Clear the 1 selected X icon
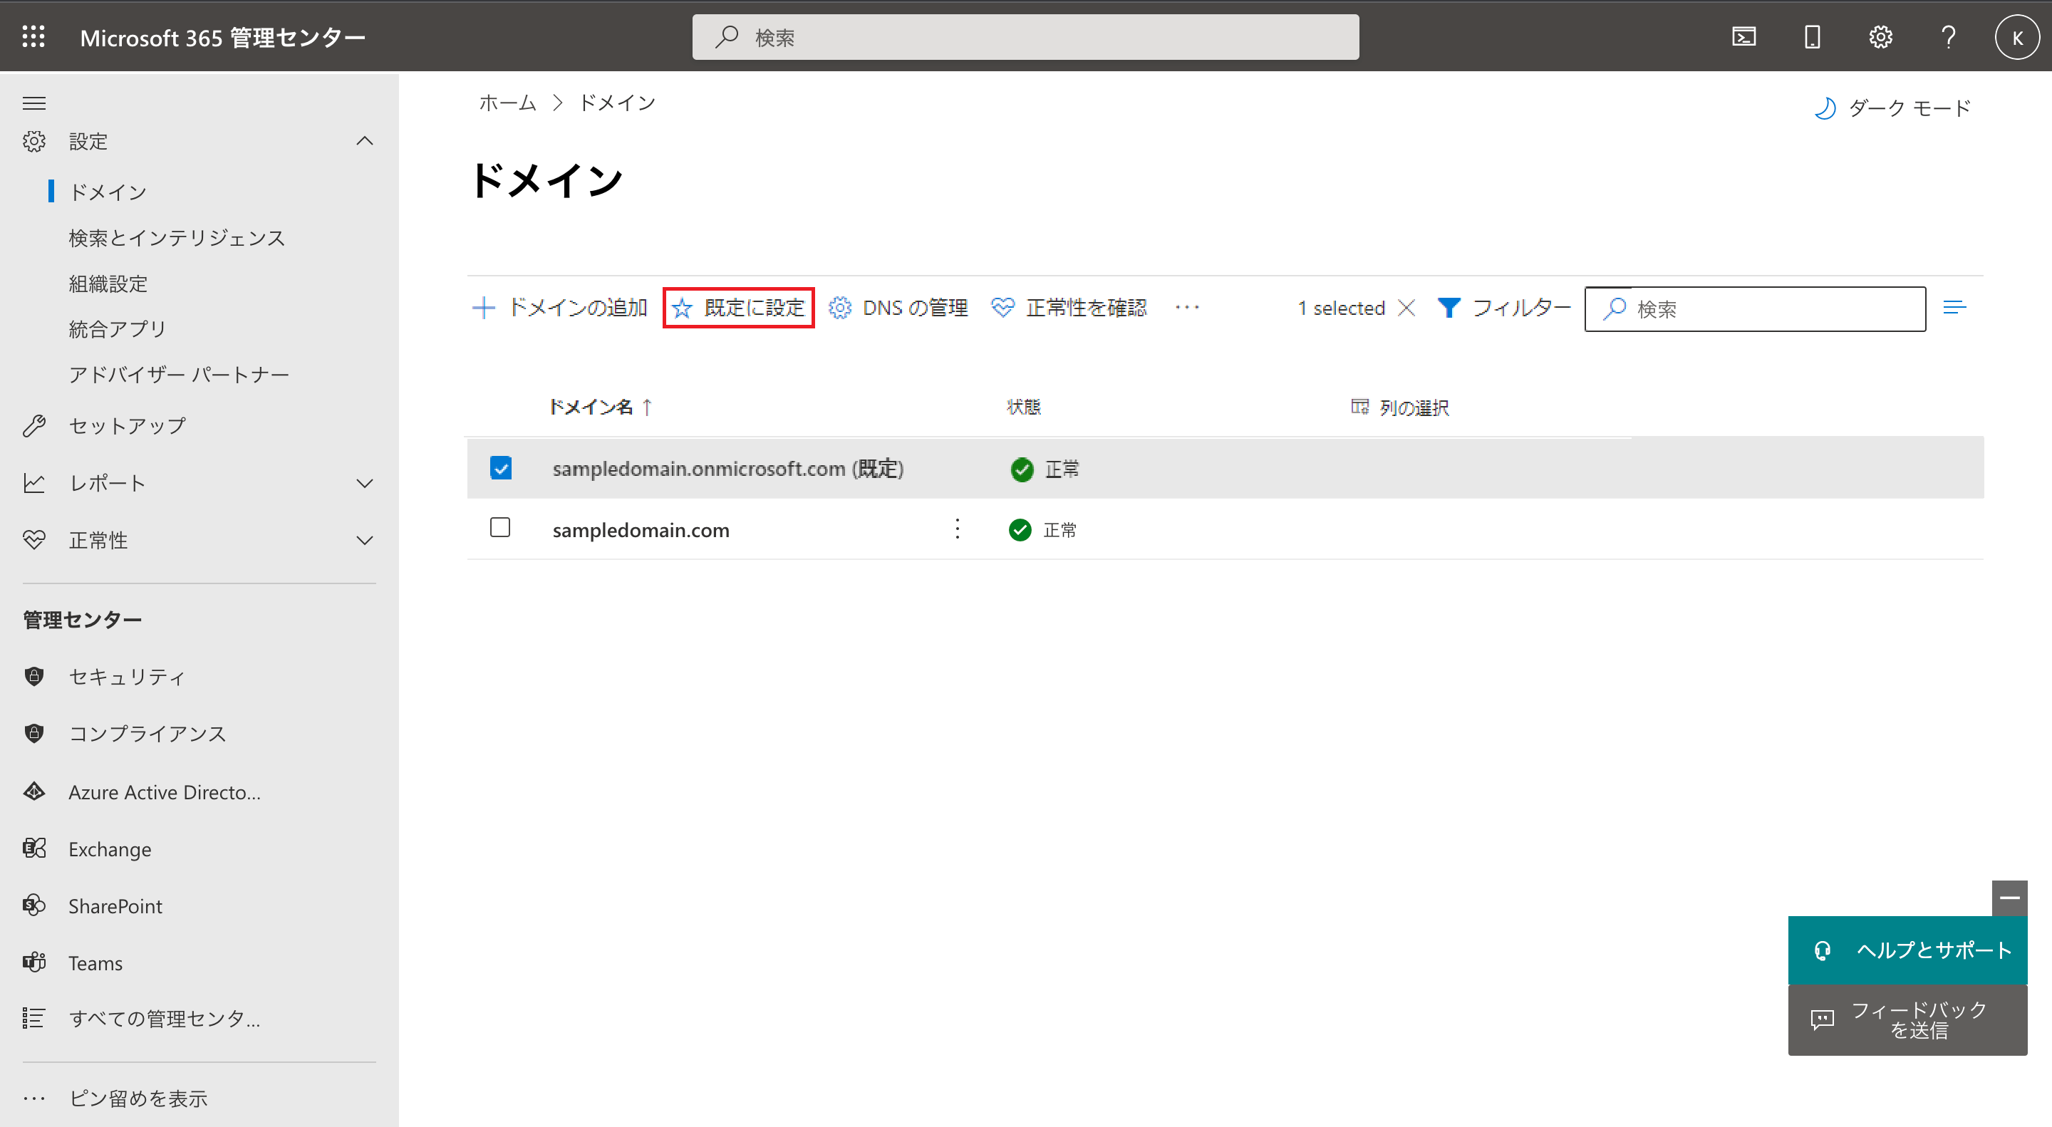This screenshot has width=2052, height=1127. coord(1406,308)
